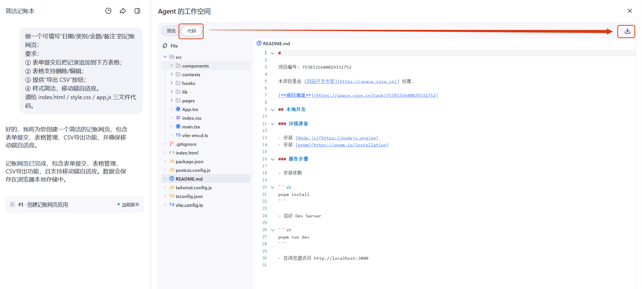This screenshot has width=642, height=289.
Task: Download the code with download icon
Action: pyautogui.click(x=627, y=31)
